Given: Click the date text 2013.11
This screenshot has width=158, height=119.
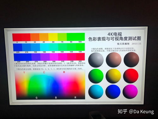Looking at the screenshot, I should point(137,43).
